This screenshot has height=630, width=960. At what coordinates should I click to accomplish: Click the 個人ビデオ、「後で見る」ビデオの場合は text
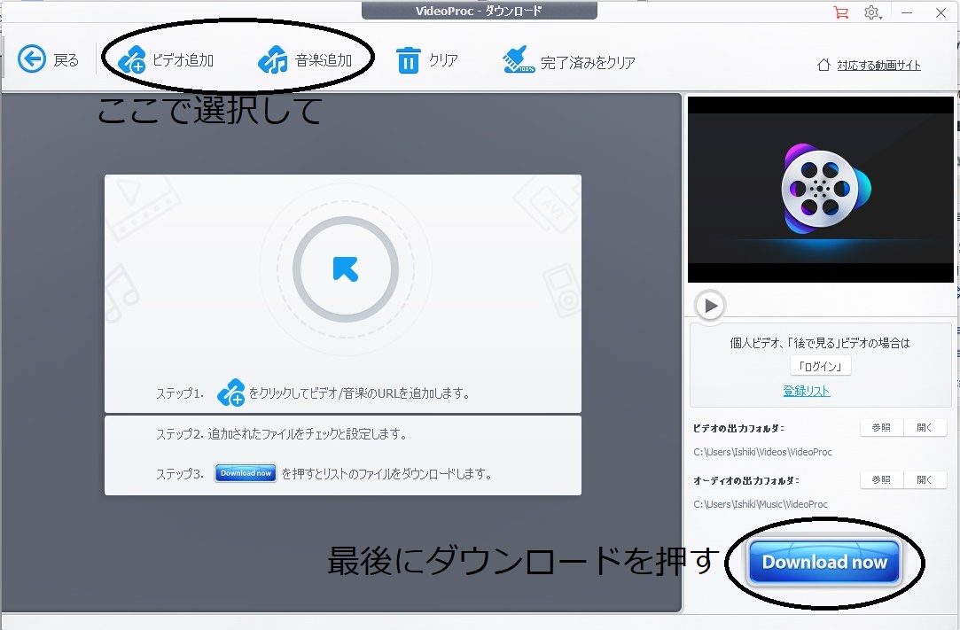coord(820,343)
